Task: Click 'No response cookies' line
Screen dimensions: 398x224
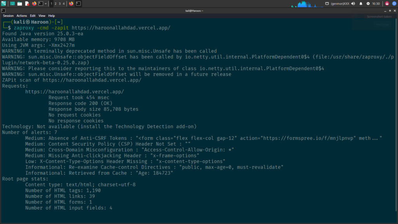Action: tap(76, 121)
